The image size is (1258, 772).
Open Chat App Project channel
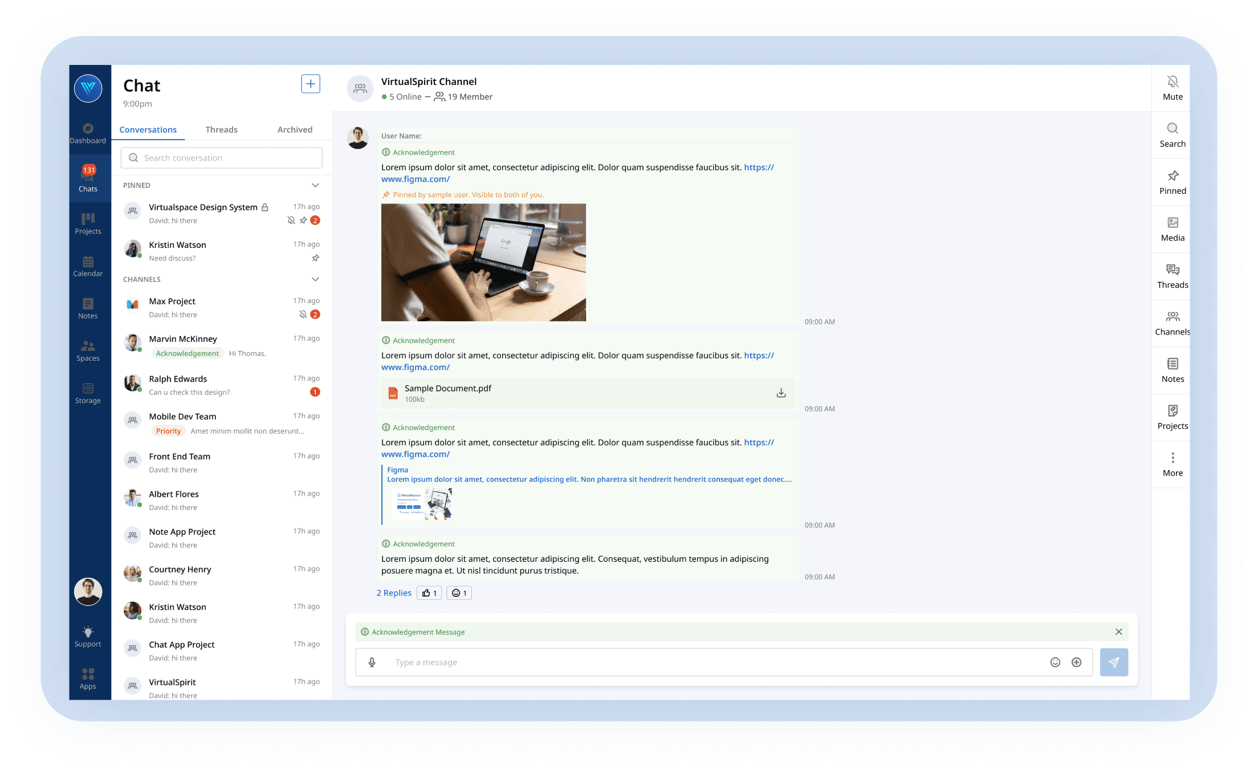222,651
